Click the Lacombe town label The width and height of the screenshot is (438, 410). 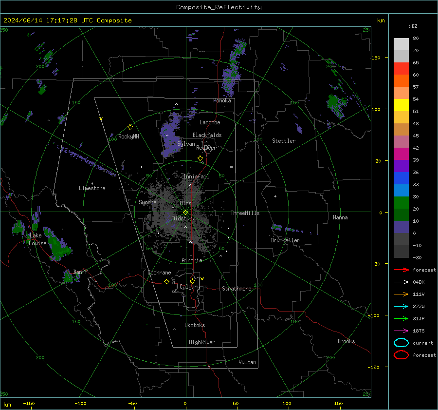pyautogui.click(x=210, y=122)
